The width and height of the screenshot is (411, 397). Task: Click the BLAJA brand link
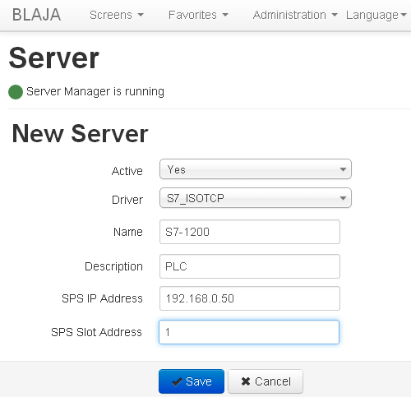click(x=36, y=15)
